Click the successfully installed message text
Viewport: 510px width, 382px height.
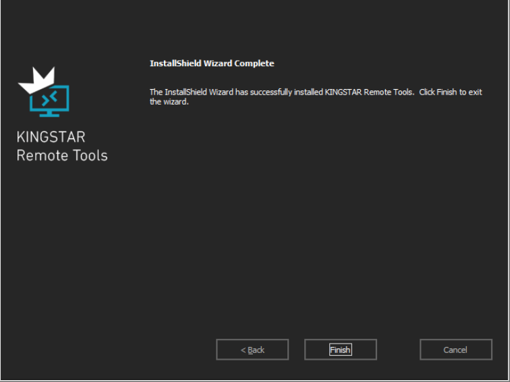coord(316,97)
